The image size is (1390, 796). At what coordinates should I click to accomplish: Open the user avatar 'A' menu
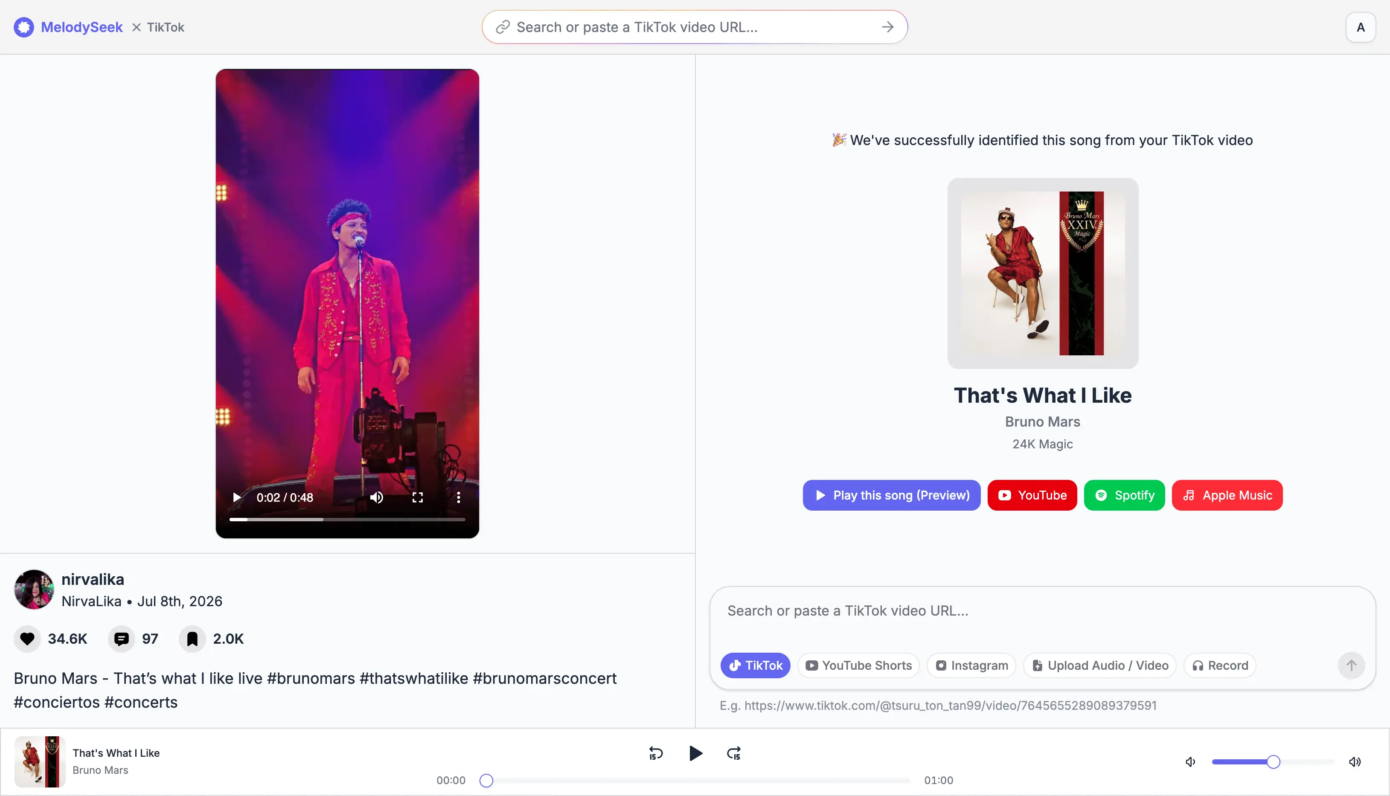coord(1361,27)
